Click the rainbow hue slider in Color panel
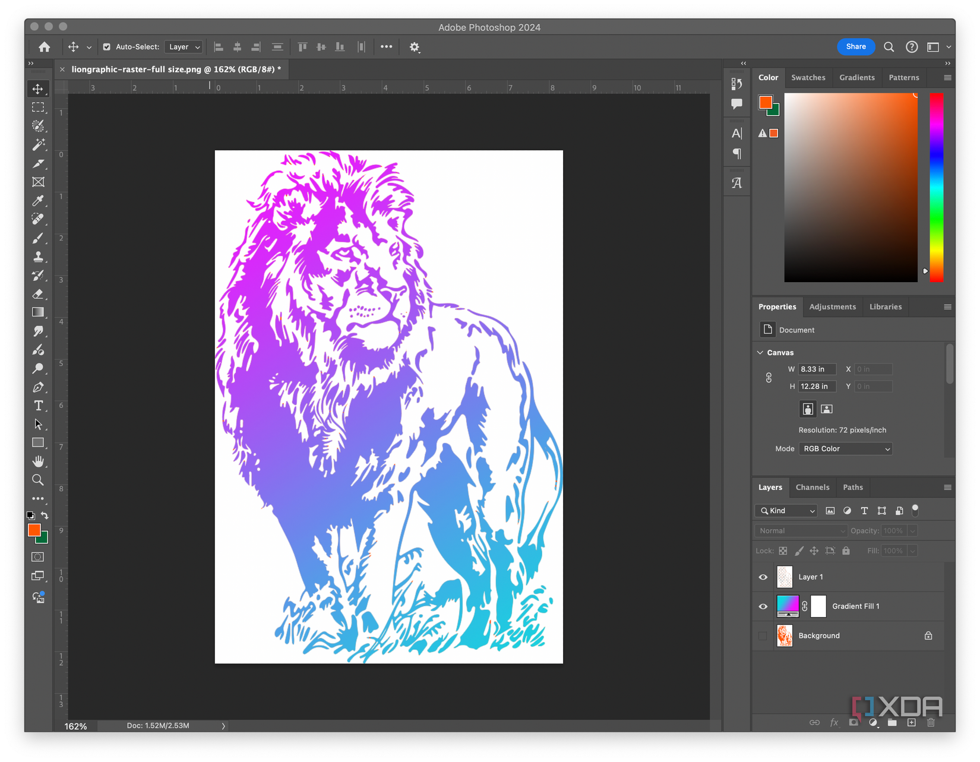Screen dimensions: 980x762 [936, 188]
